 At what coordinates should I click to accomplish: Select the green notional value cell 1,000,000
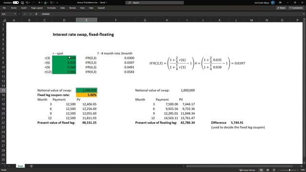coord(87,90)
